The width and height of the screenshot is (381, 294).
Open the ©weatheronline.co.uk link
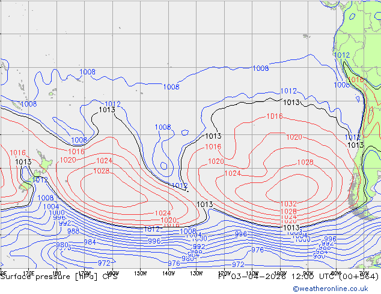(330, 289)
